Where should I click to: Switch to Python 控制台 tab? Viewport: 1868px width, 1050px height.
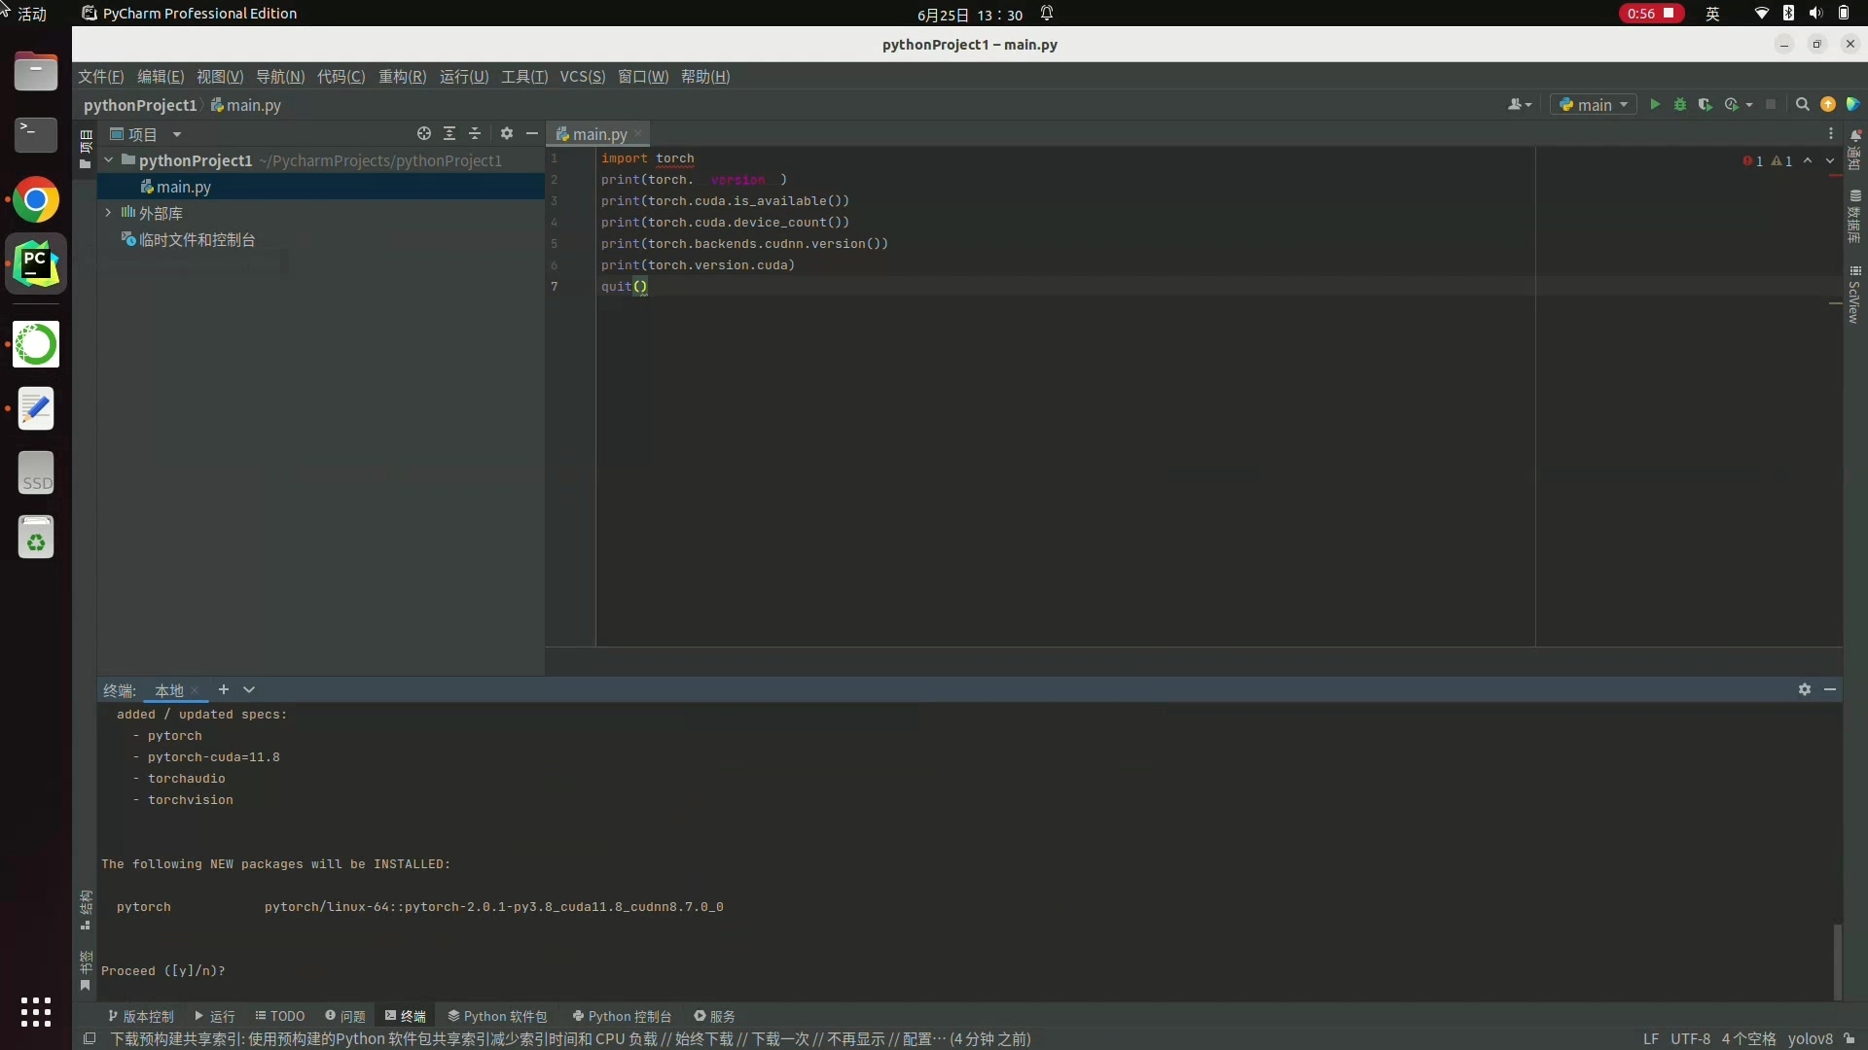click(x=622, y=1016)
